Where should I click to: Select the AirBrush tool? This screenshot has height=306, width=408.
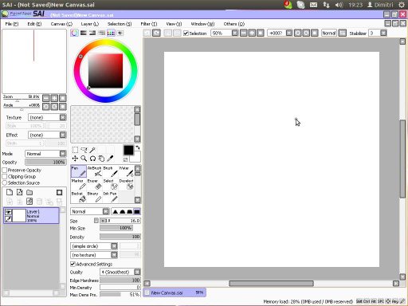click(94, 171)
